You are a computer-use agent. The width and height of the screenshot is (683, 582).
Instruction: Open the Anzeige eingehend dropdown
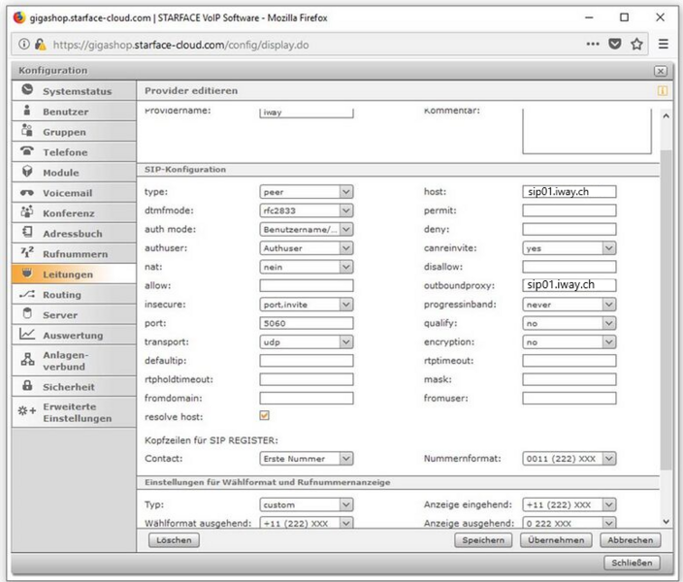(569, 504)
